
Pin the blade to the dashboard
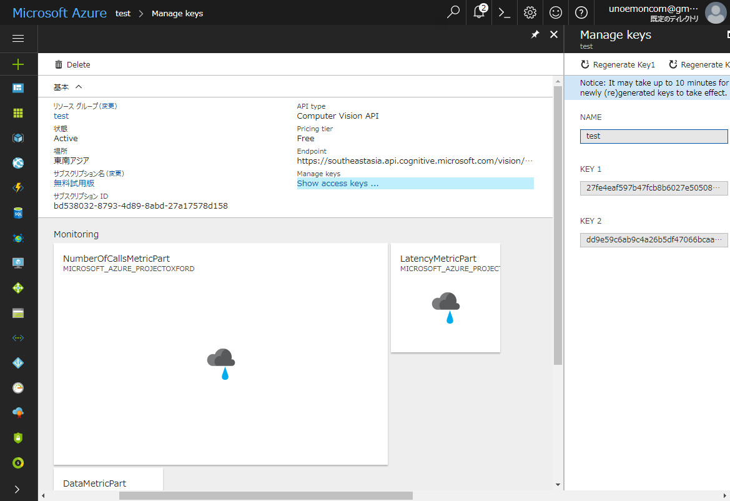pos(535,34)
